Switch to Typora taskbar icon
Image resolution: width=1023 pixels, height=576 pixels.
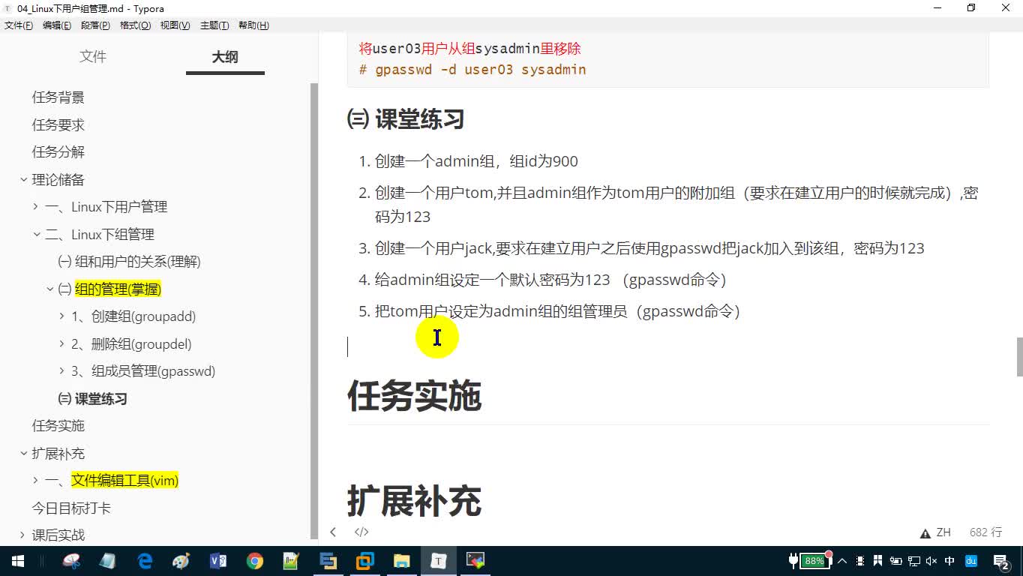click(439, 561)
